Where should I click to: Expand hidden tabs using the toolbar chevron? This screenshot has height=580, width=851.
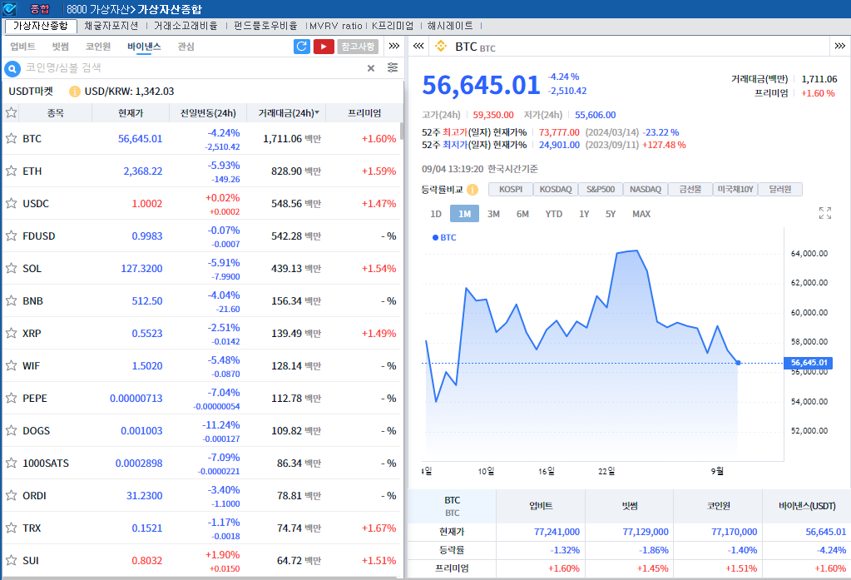click(393, 47)
